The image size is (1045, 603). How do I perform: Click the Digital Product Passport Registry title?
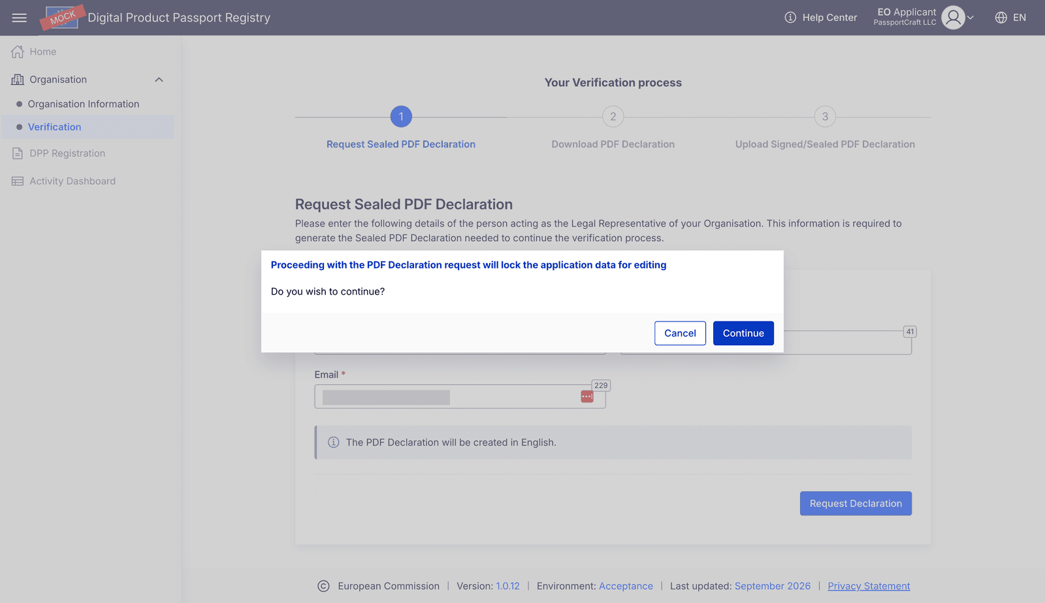pyautogui.click(x=179, y=18)
